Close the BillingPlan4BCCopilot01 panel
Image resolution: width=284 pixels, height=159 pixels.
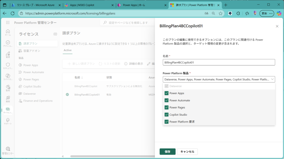click(x=277, y=26)
